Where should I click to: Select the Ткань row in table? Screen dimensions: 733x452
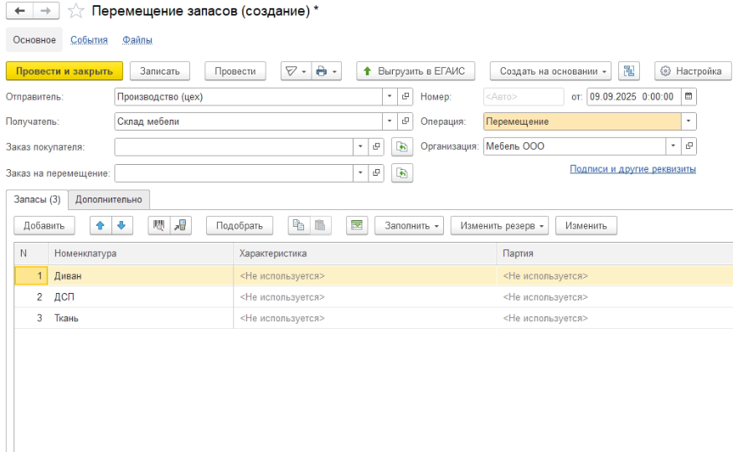point(374,318)
